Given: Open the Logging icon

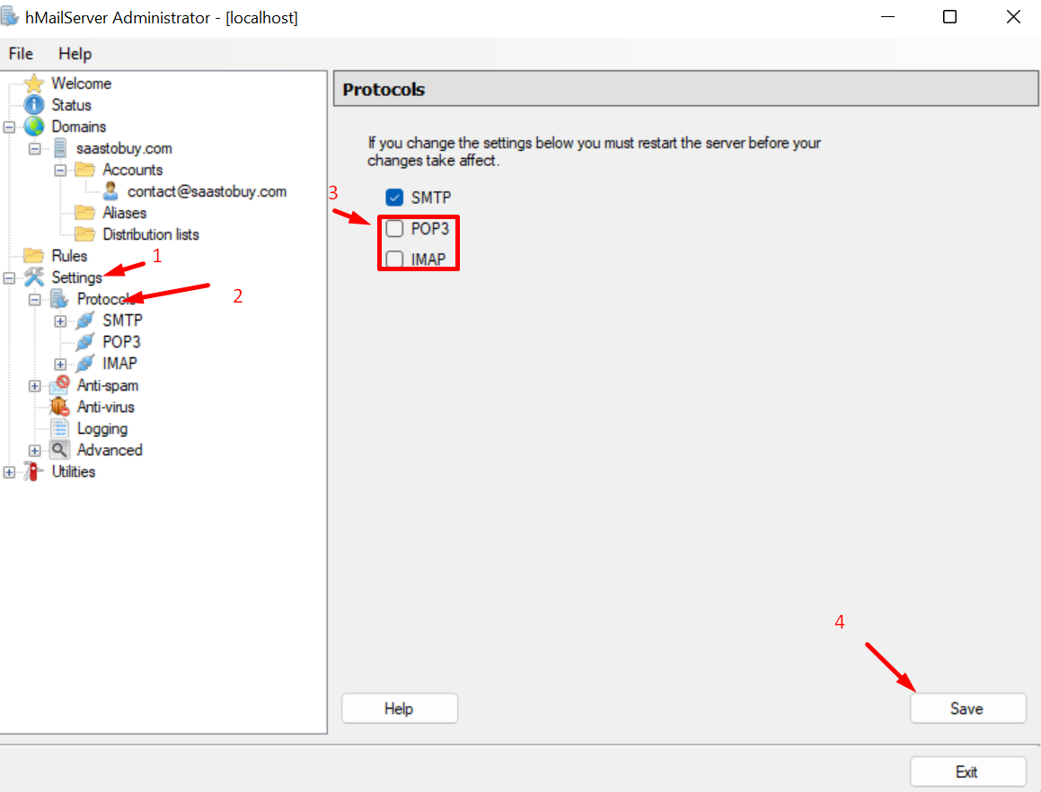Looking at the screenshot, I should [x=58, y=428].
